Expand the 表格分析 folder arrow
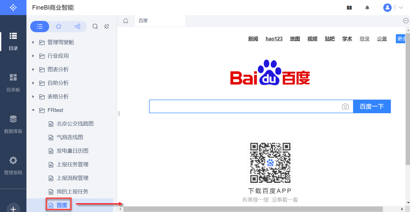 [x=33, y=96]
